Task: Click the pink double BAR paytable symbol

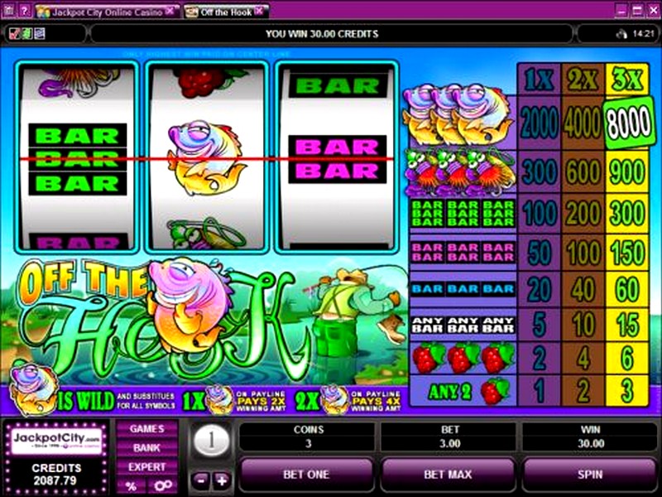Action: [x=463, y=252]
